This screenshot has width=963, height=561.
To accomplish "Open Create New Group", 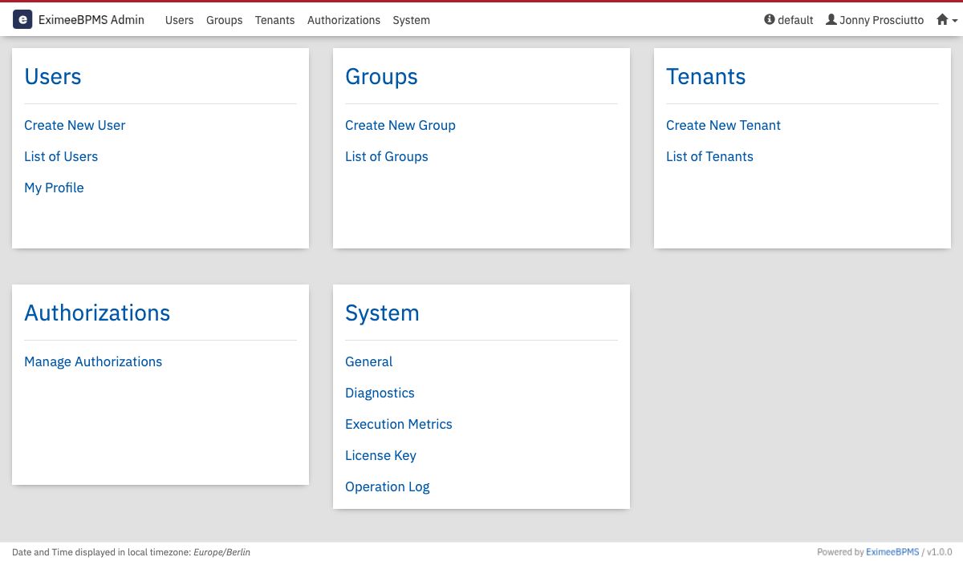I will 400,125.
